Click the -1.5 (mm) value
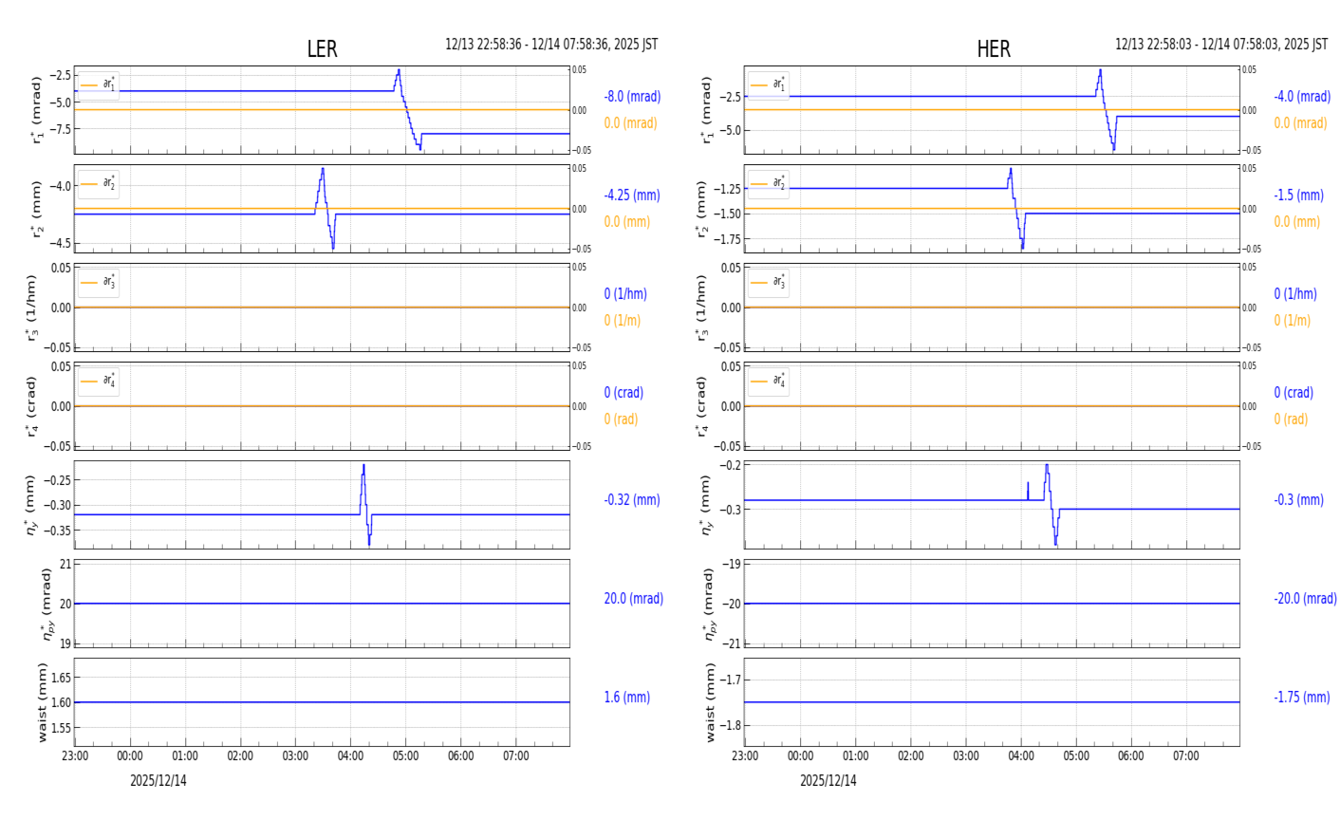The height and width of the screenshot is (820, 1340). 1299,196
